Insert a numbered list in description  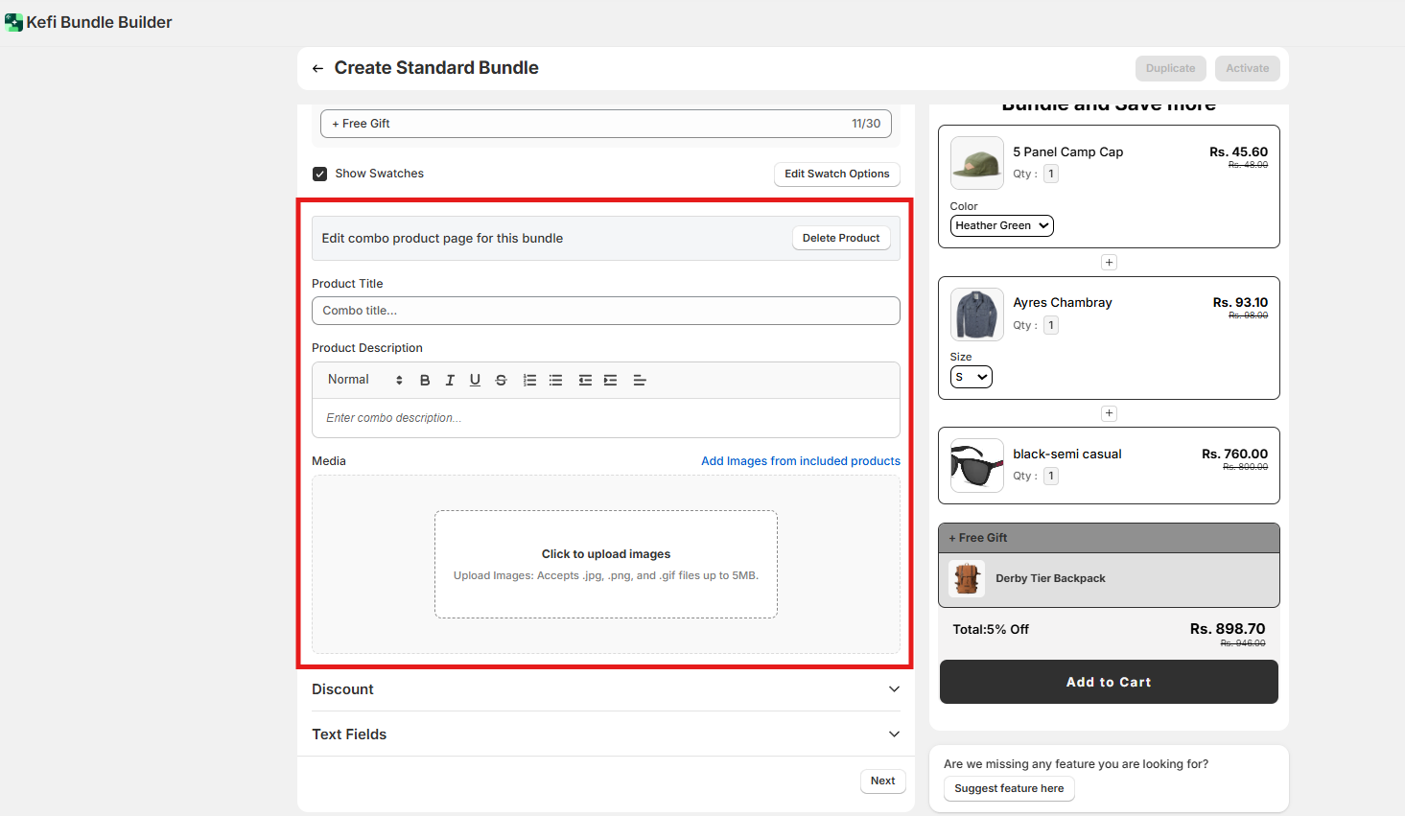coord(529,381)
